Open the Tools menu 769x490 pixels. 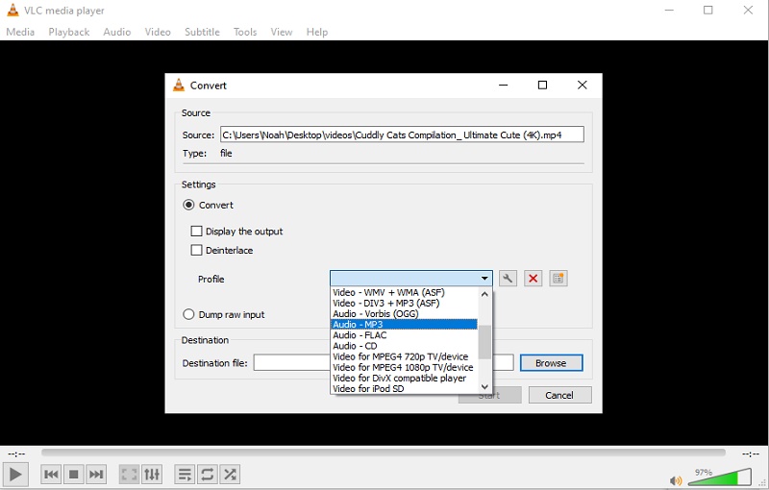pos(245,32)
